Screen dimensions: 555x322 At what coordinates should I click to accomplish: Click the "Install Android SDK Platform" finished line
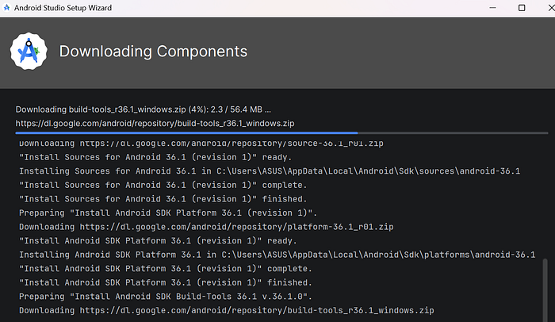166,282
